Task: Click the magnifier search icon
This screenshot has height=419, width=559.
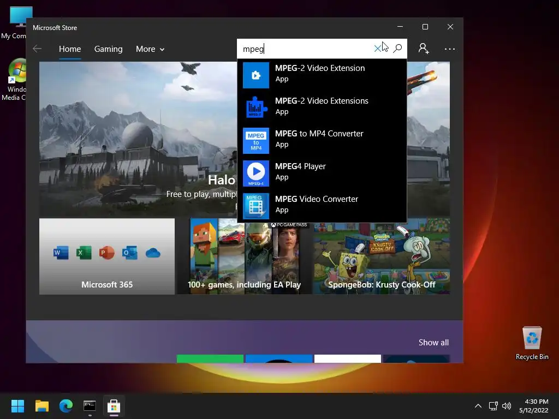Action: click(x=397, y=49)
